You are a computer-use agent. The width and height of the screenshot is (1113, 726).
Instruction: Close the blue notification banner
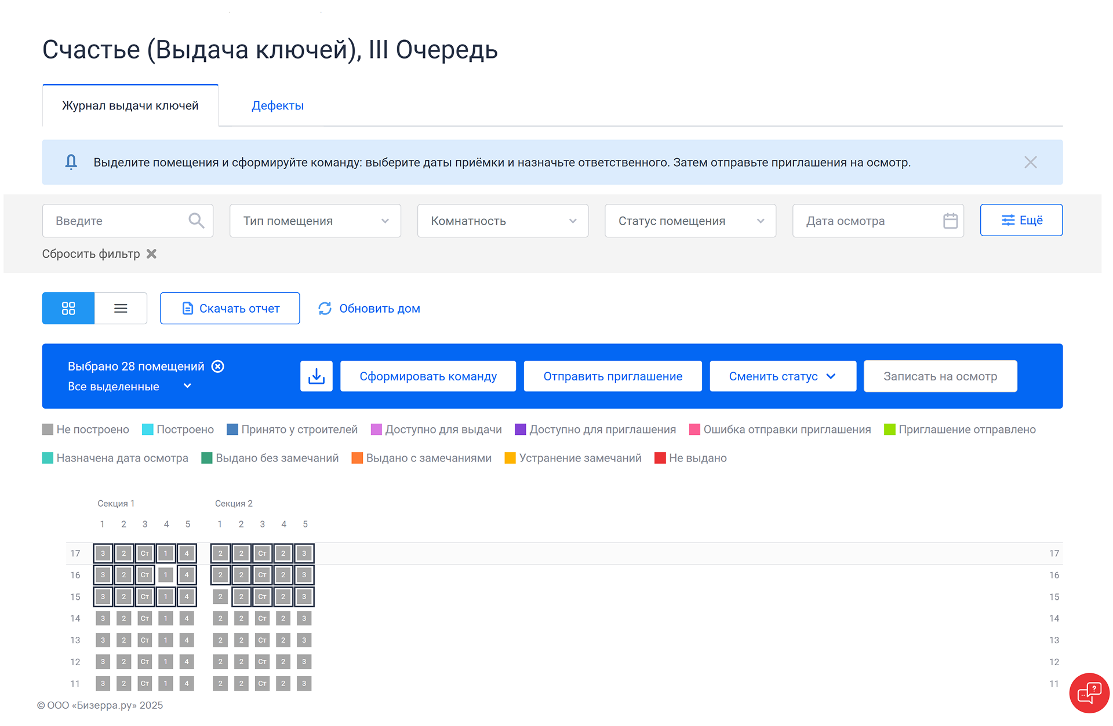point(1030,163)
